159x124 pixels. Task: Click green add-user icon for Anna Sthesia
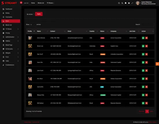[143, 38]
